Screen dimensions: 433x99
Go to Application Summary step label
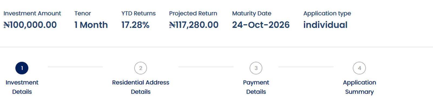pyautogui.click(x=359, y=87)
